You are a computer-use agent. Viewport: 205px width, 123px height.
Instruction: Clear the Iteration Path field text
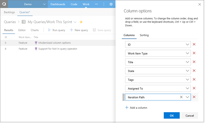181,97
